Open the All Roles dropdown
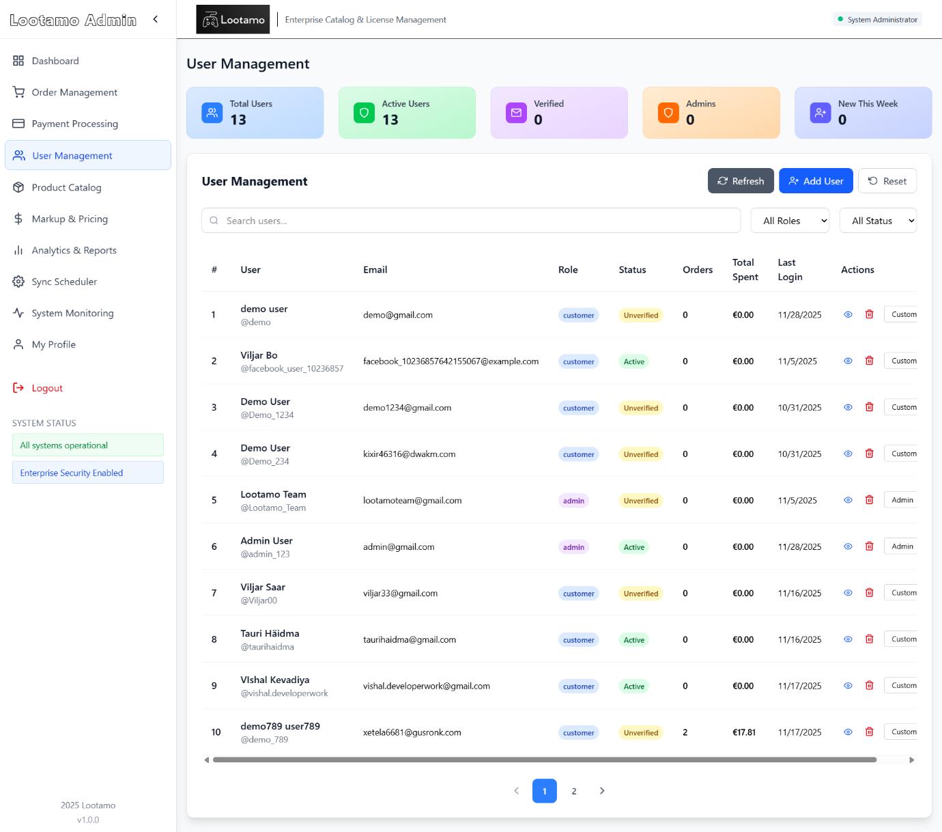This screenshot has height=832, width=942. pos(790,220)
